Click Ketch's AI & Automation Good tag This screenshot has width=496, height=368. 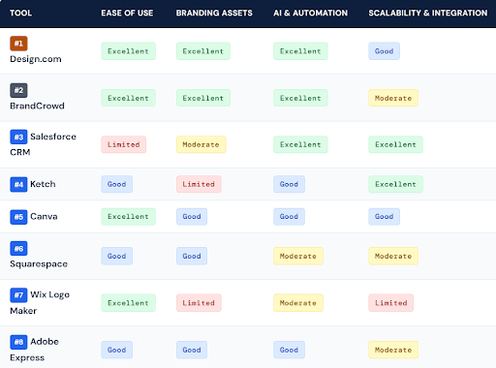pos(289,184)
